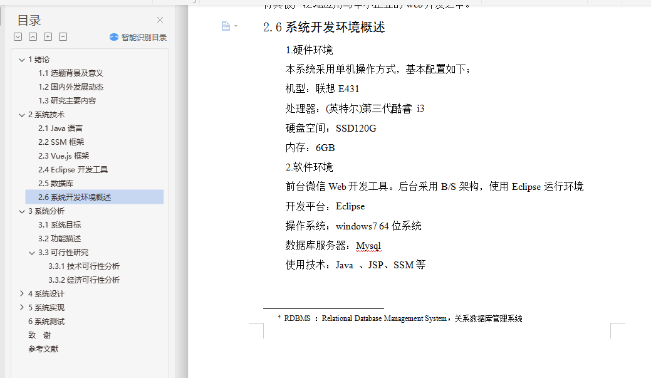Jump to 3.2 功能描述
This screenshot has width=651, height=378.
click(60, 238)
